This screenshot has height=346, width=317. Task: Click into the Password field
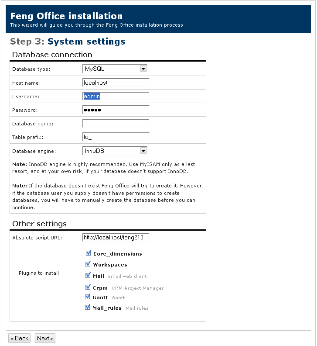[116, 110]
